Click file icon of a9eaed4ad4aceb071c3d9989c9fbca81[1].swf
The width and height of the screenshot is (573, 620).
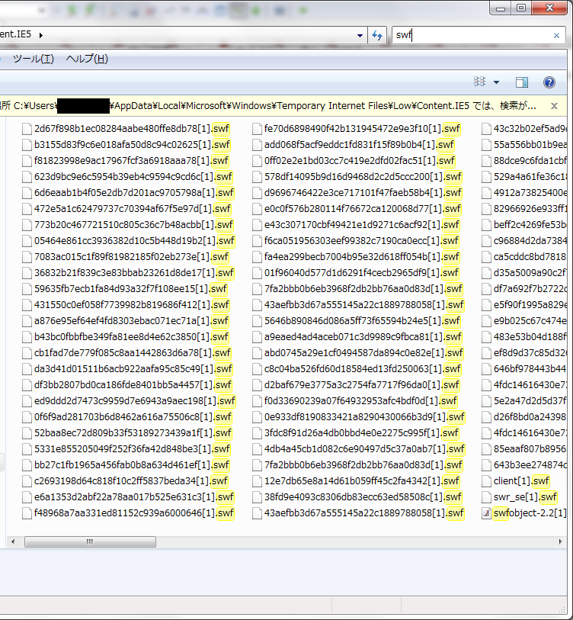click(257, 337)
